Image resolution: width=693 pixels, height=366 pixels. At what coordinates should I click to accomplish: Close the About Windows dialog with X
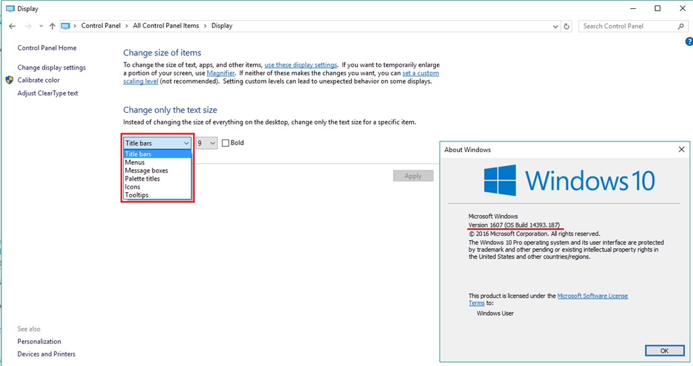[x=681, y=150]
